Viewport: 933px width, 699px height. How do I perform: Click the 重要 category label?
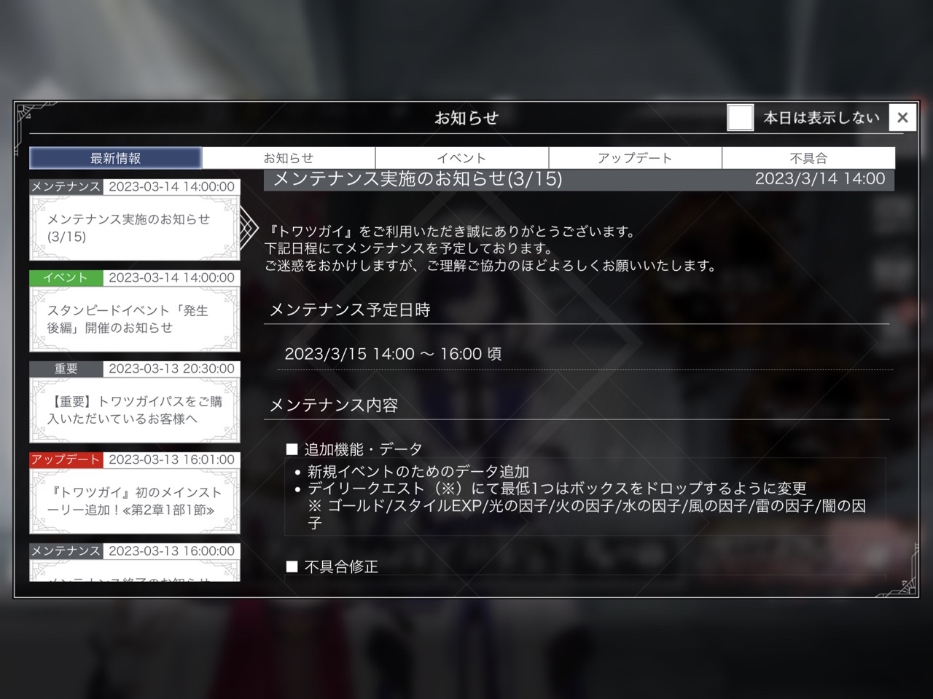pyautogui.click(x=66, y=368)
